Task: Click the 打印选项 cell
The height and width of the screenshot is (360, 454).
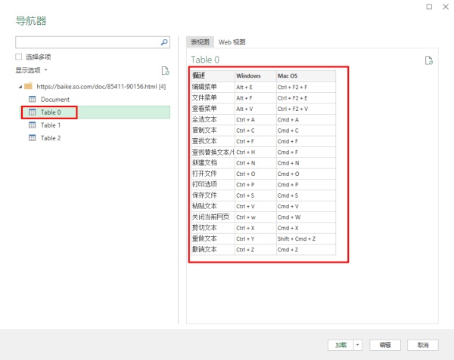Action: pos(213,184)
